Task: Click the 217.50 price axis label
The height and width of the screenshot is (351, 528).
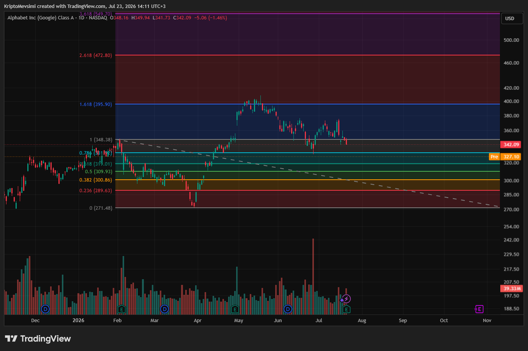Action: [511, 269]
